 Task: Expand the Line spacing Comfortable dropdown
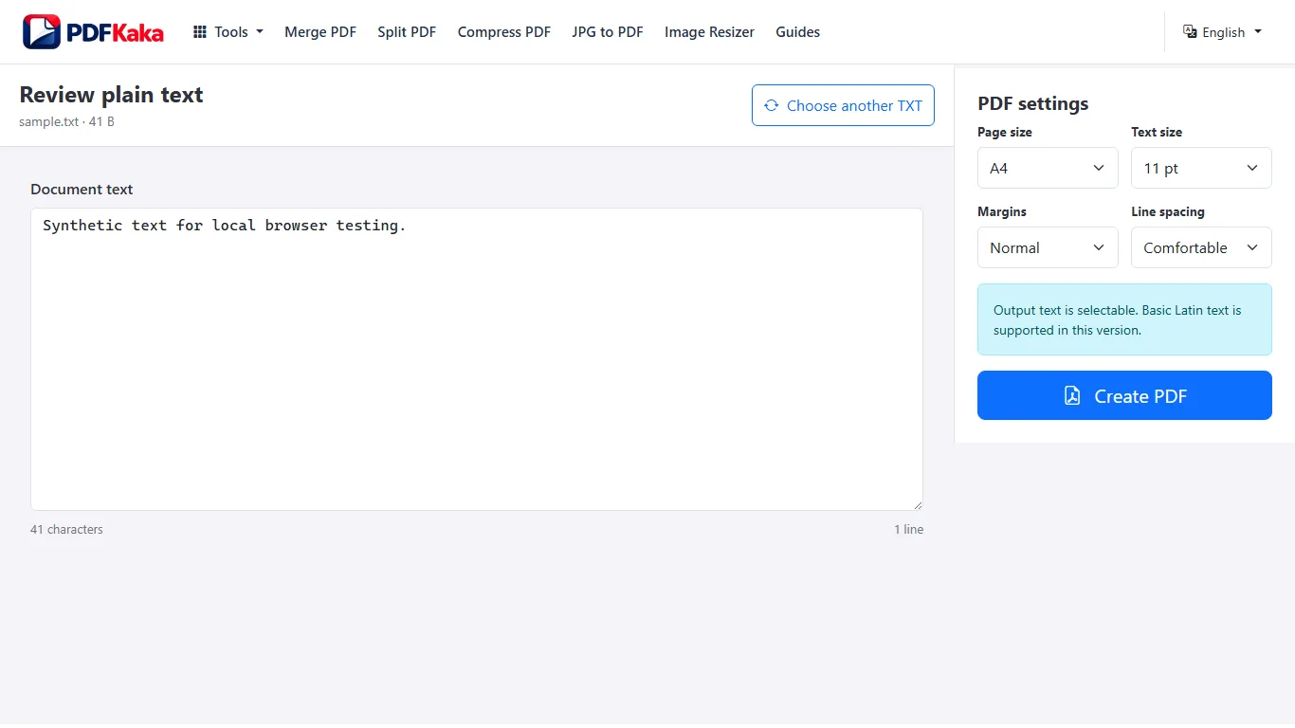[x=1201, y=247]
